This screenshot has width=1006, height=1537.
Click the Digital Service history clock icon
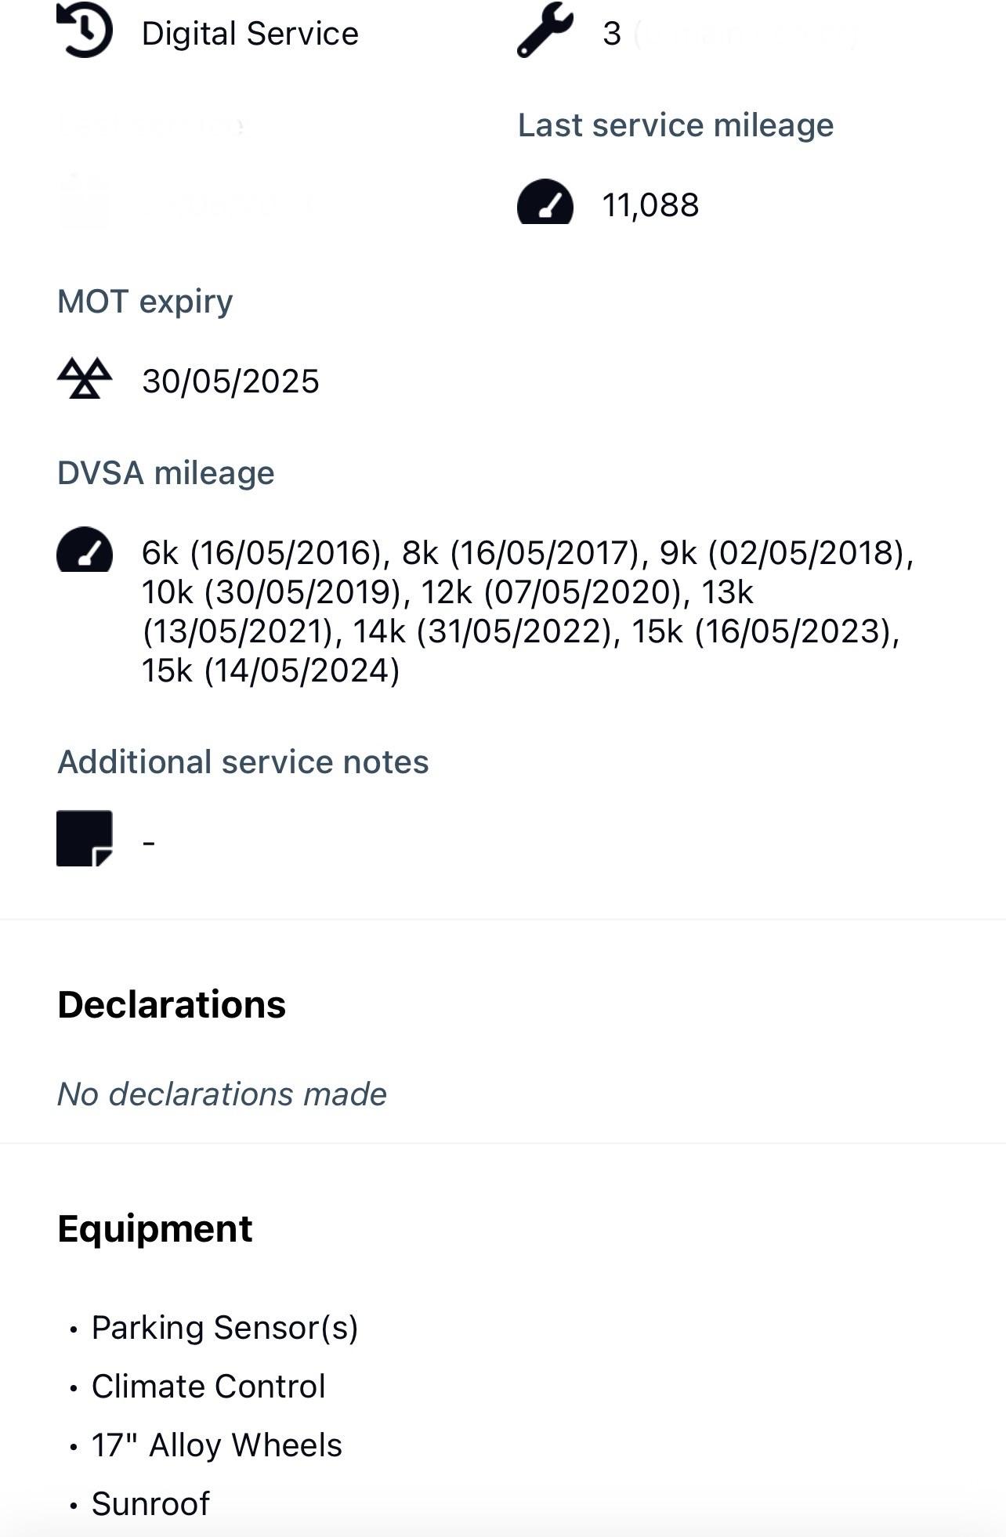85,31
